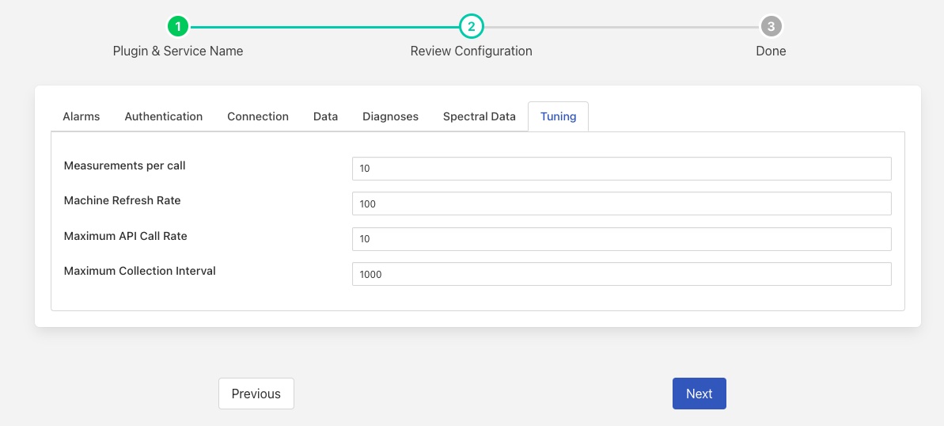The width and height of the screenshot is (944, 426).
Task: Click the Maximum Collection Interval label
Action: coord(140,271)
